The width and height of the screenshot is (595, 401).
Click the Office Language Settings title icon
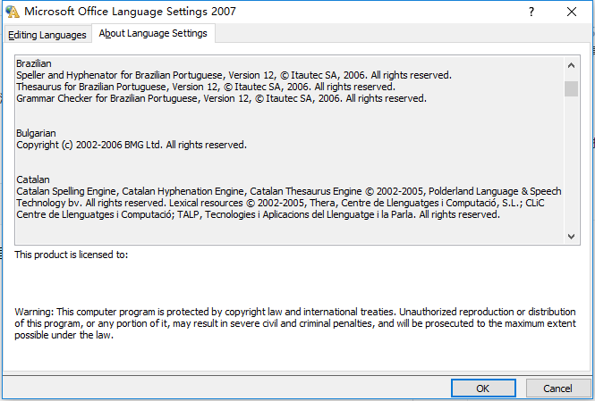(13, 12)
